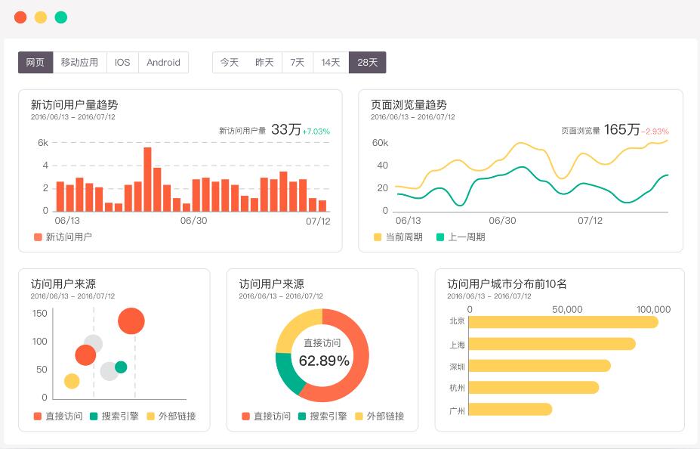Hide the 上一周期 line series
The image size is (700, 449).
pos(460,237)
